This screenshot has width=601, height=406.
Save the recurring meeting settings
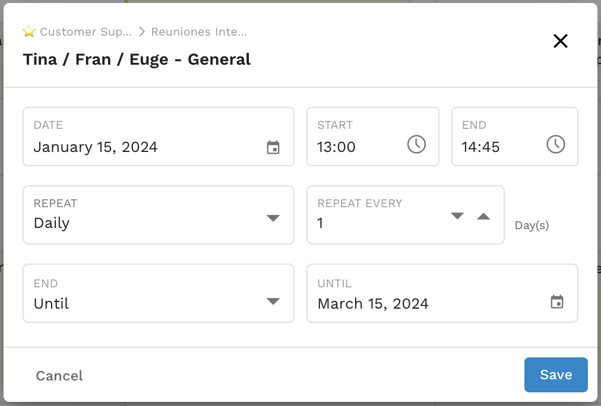click(x=555, y=375)
